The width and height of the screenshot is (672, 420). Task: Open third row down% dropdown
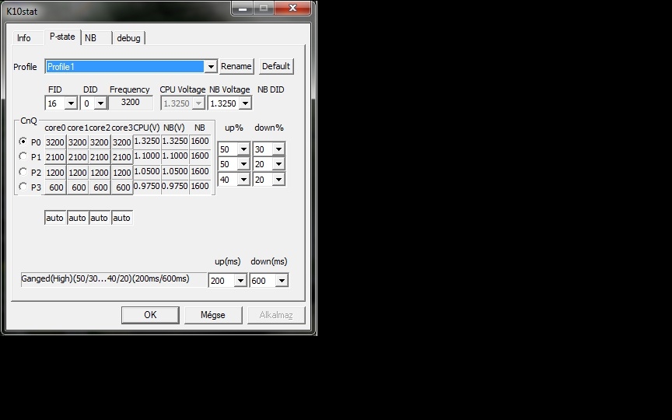pyautogui.click(x=278, y=180)
